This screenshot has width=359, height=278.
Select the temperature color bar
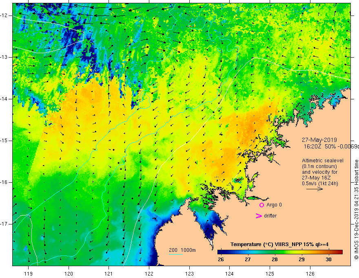coord(280,252)
